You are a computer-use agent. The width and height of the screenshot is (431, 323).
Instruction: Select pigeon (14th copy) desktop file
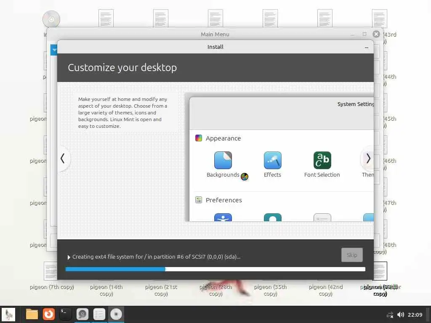coord(106,290)
